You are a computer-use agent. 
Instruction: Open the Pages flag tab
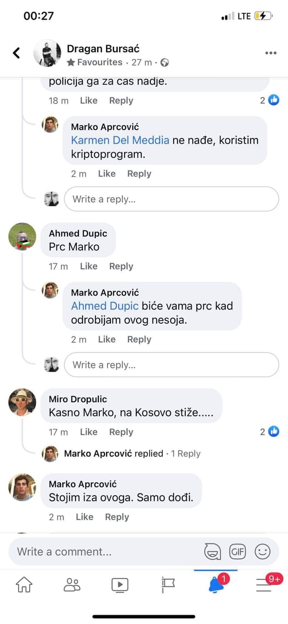[x=167, y=584]
